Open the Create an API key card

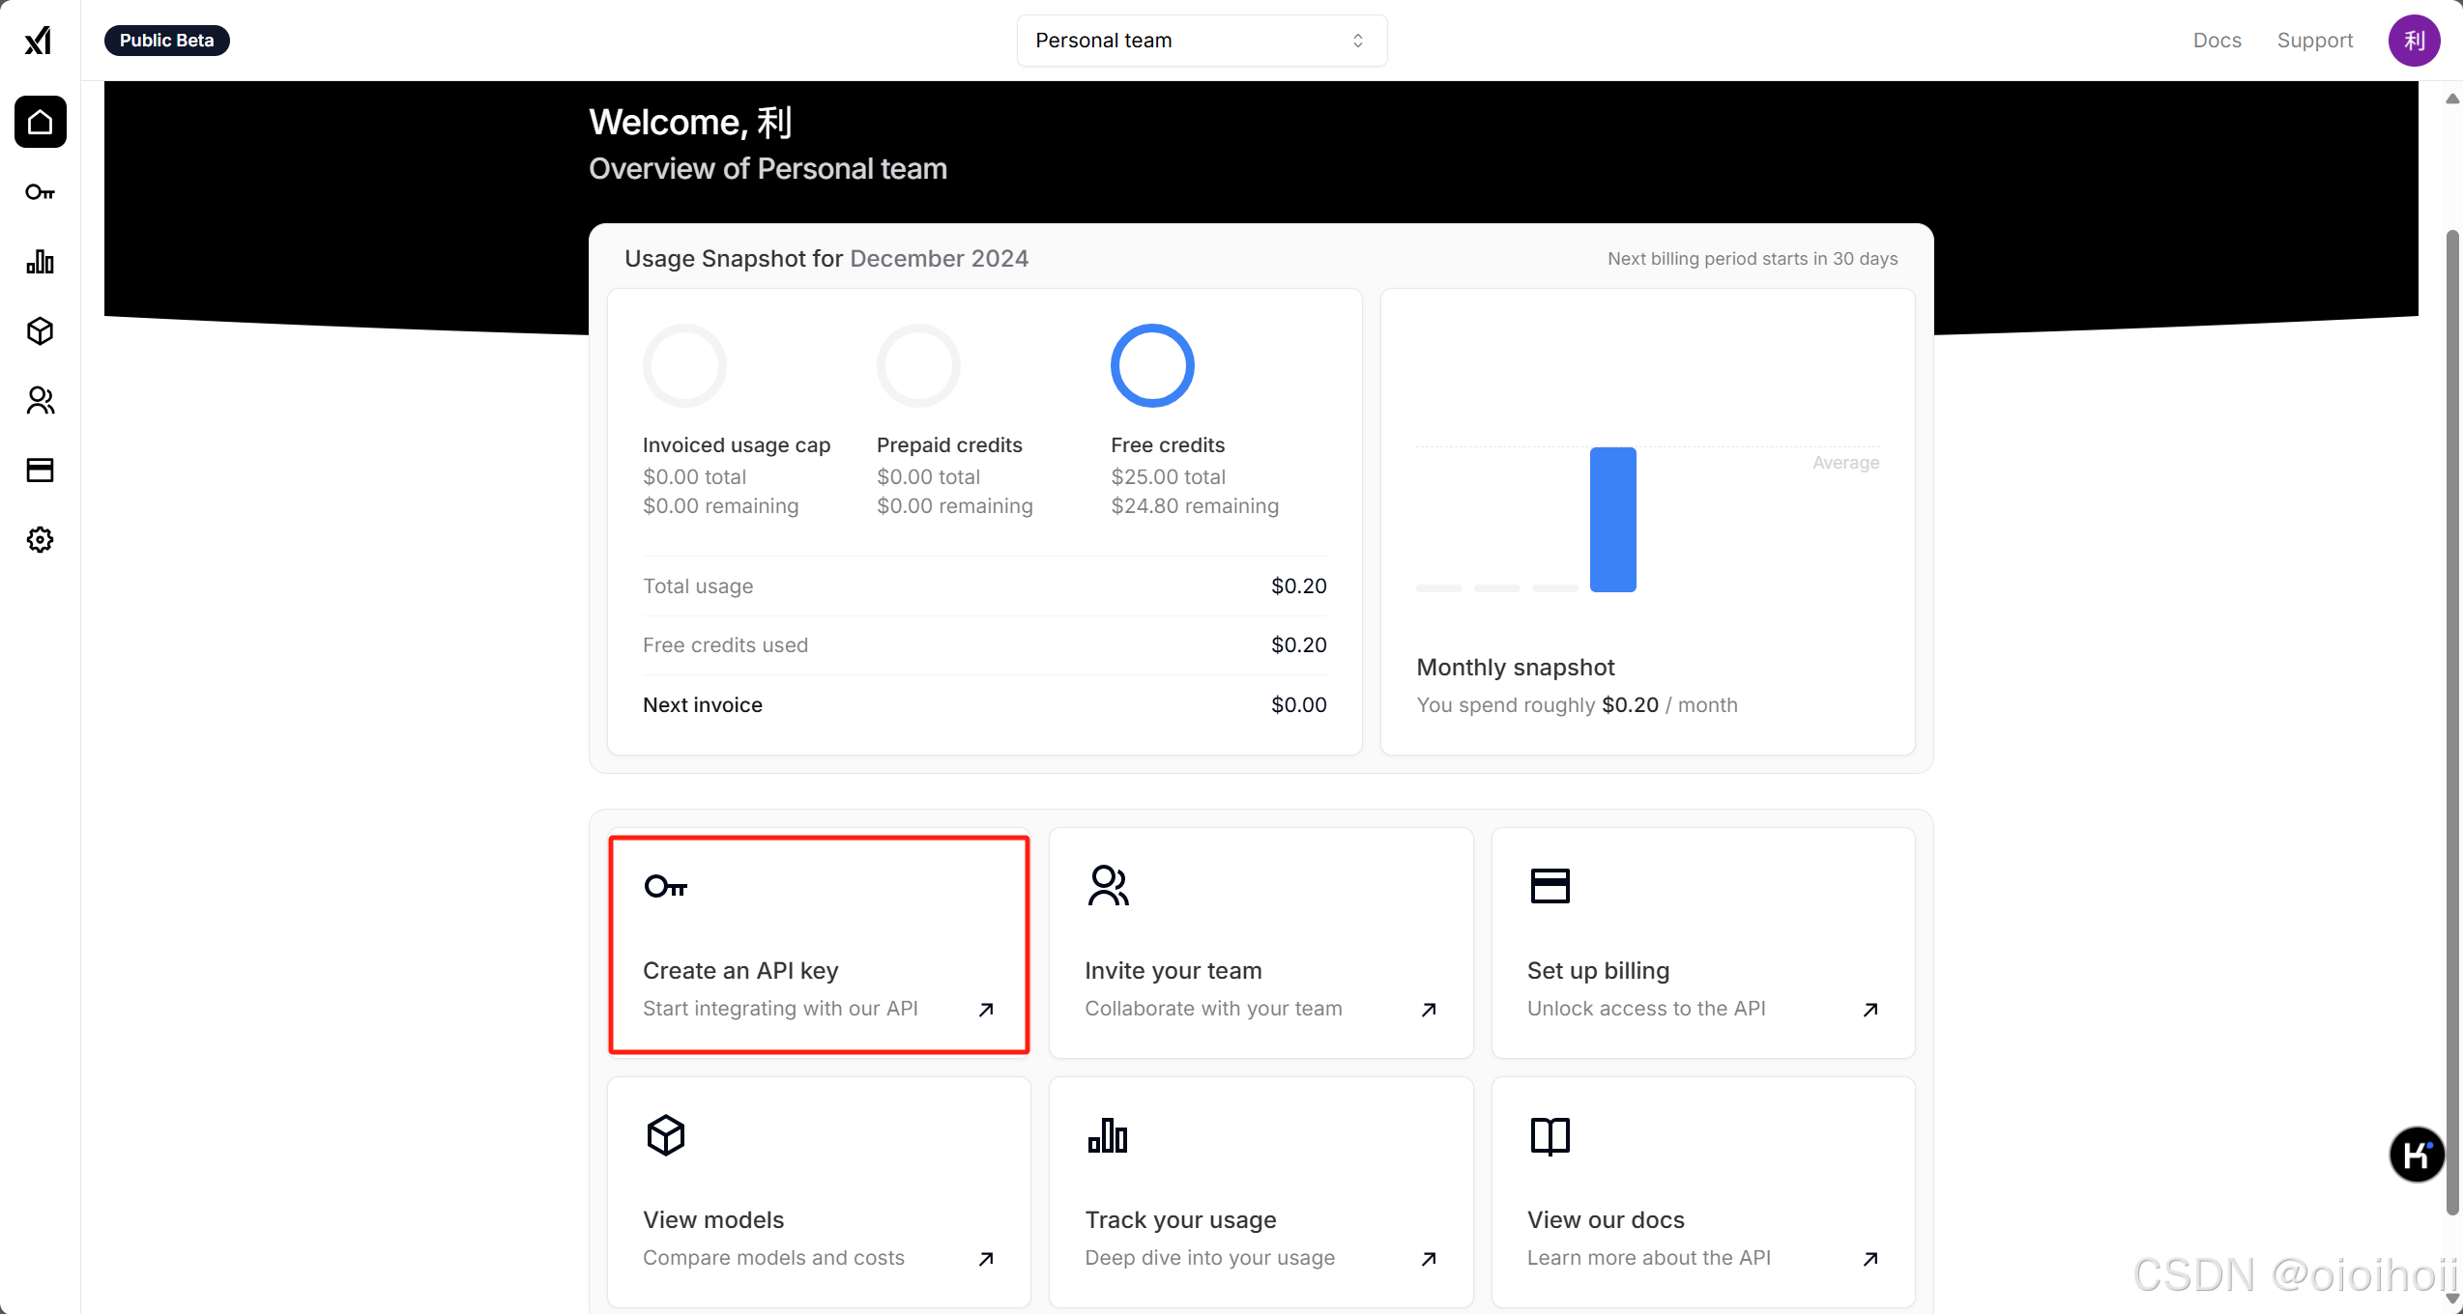(x=819, y=944)
